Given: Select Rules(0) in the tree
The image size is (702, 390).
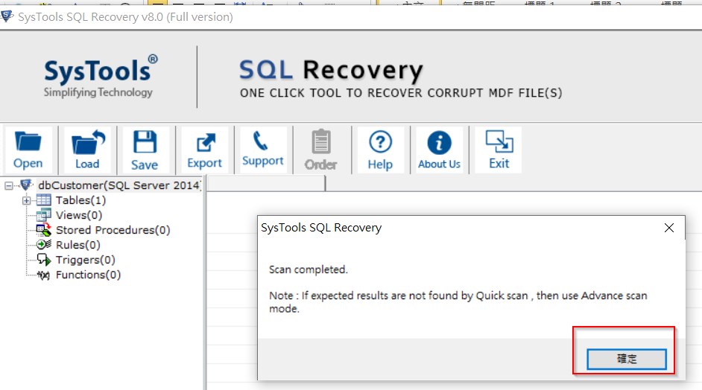Looking at the screenshot, I should point(78,245).
